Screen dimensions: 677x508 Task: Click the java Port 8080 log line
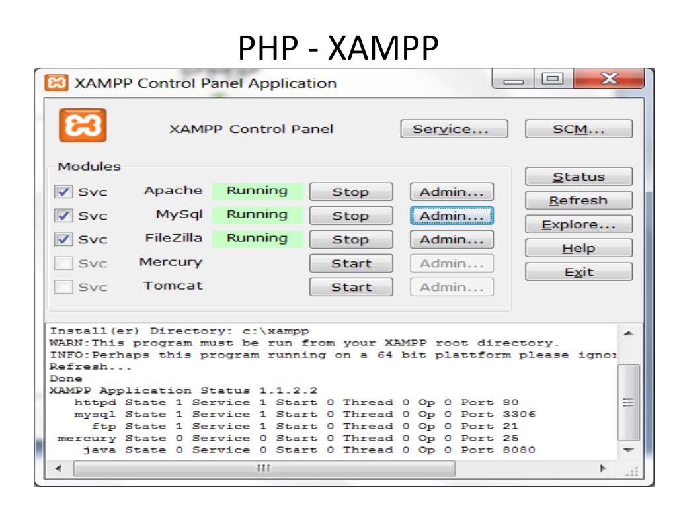coord(309,450)
